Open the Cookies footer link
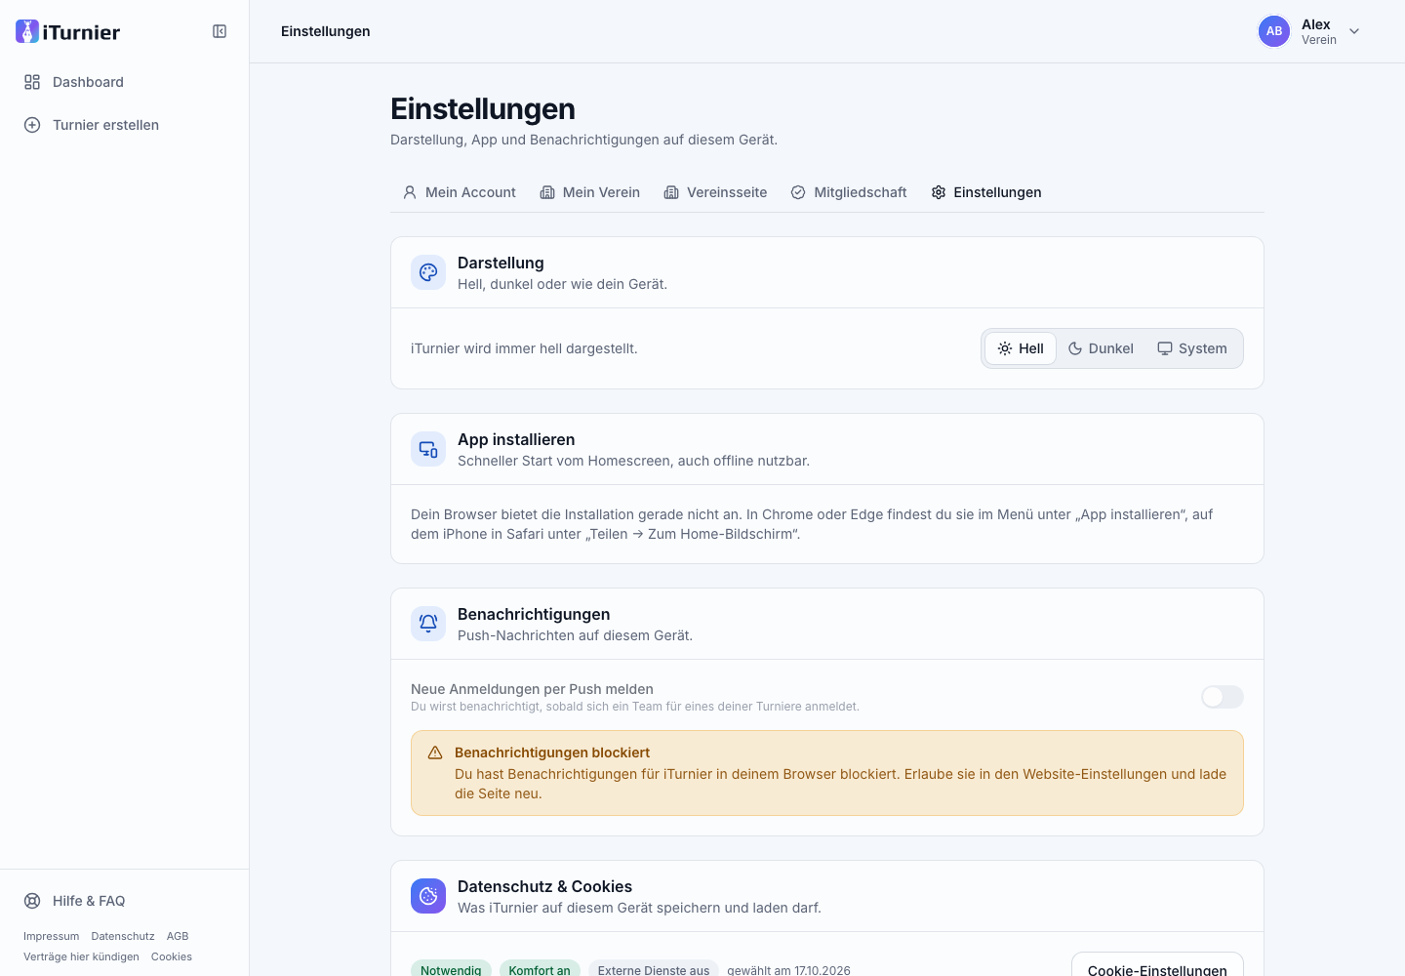Viewport: 1405px width, 976px height. point(172,956)
